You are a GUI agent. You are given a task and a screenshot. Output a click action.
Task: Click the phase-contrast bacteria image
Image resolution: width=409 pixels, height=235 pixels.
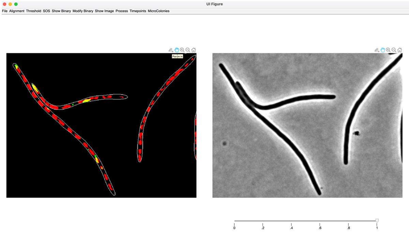tap(307, 126)
